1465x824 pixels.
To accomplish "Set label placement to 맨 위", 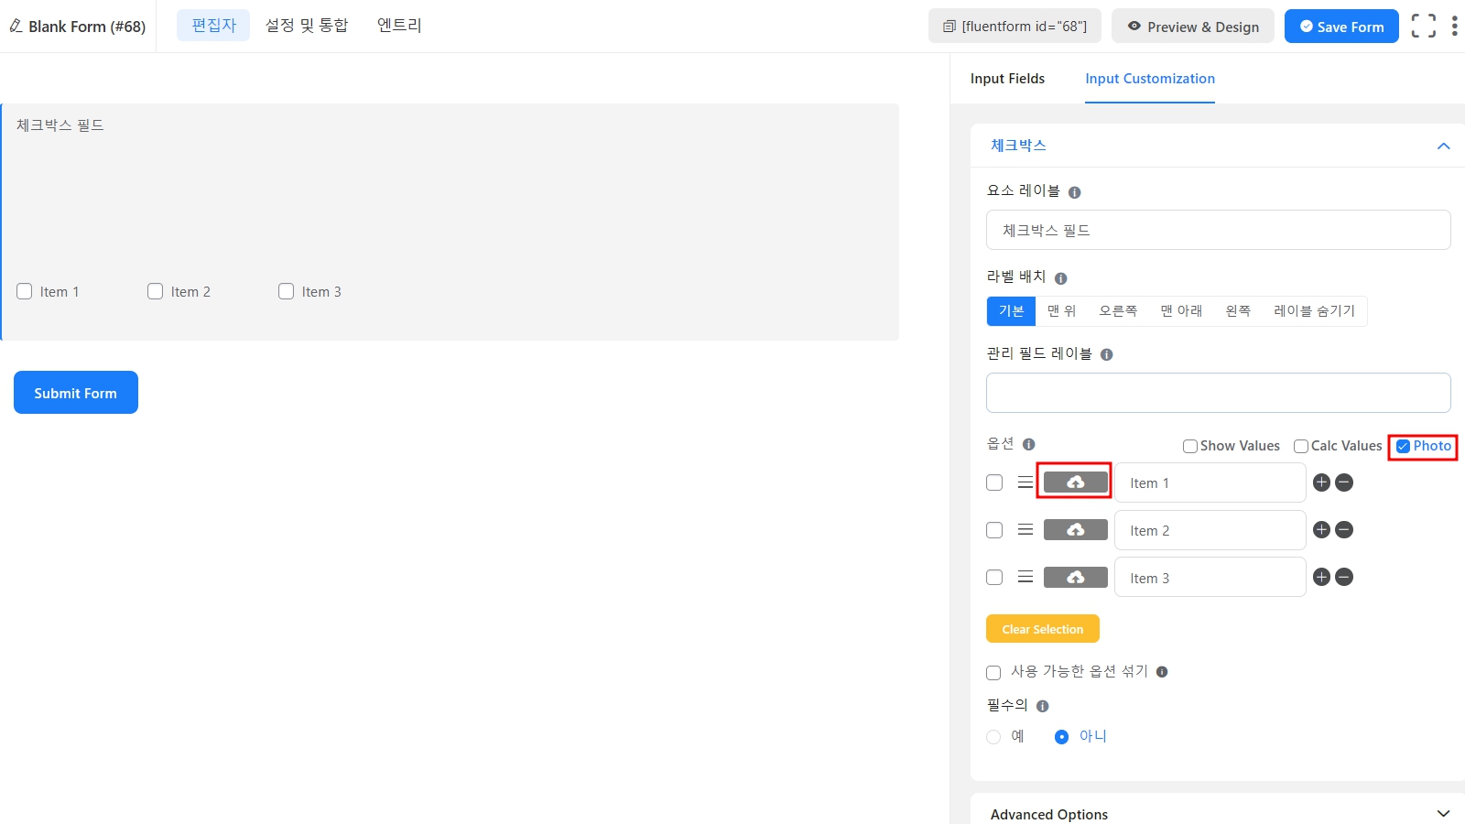I will 1061,311.
